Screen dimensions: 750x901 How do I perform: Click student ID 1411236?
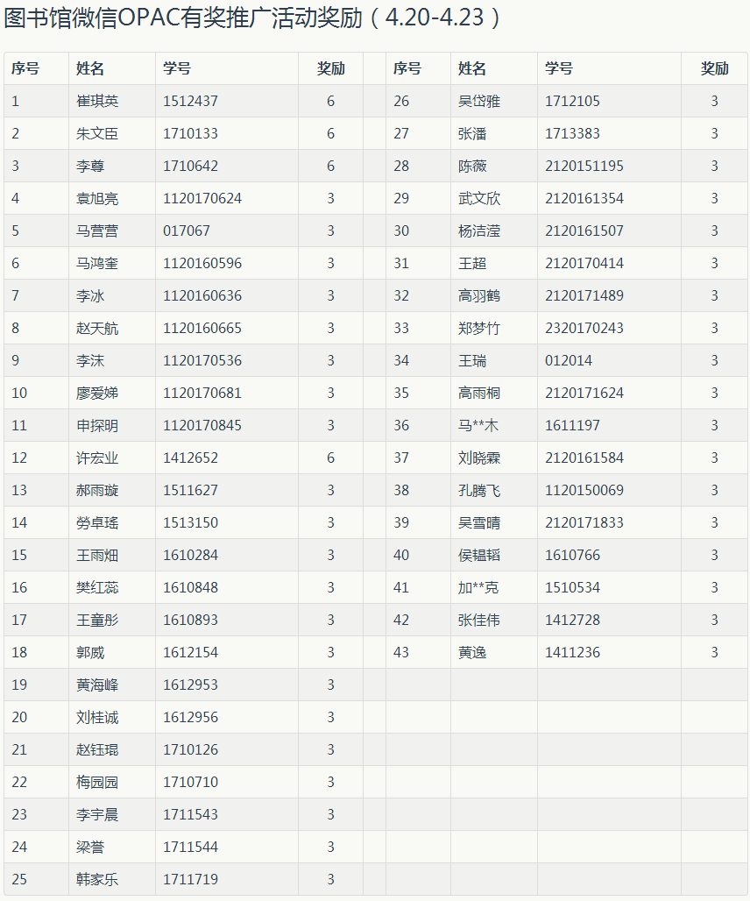pos(572,652)
